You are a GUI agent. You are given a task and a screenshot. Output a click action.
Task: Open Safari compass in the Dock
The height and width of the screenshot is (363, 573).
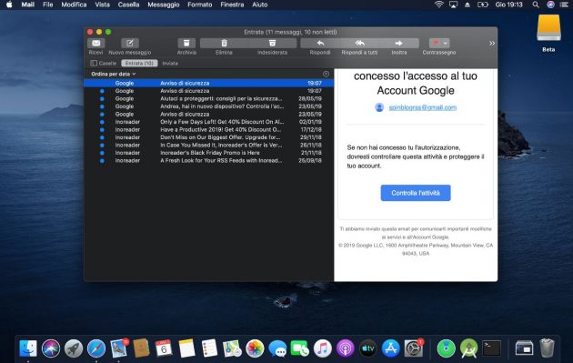[96, 348]
